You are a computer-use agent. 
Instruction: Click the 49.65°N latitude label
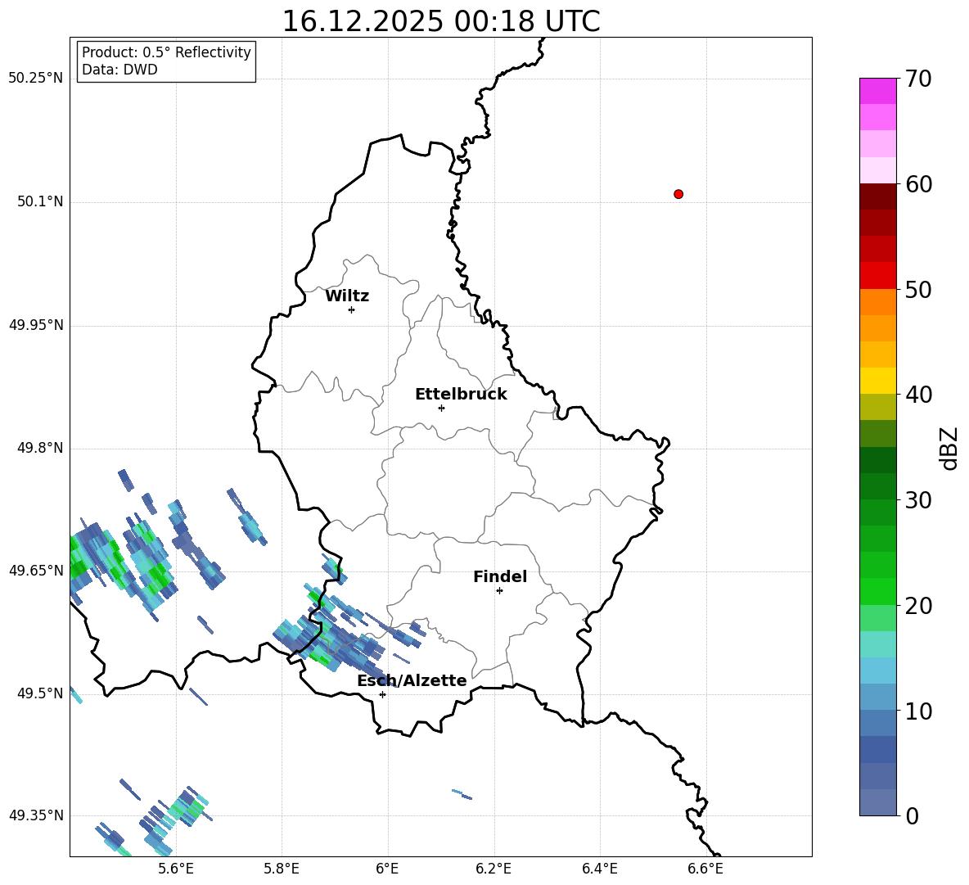coord(36,570)
